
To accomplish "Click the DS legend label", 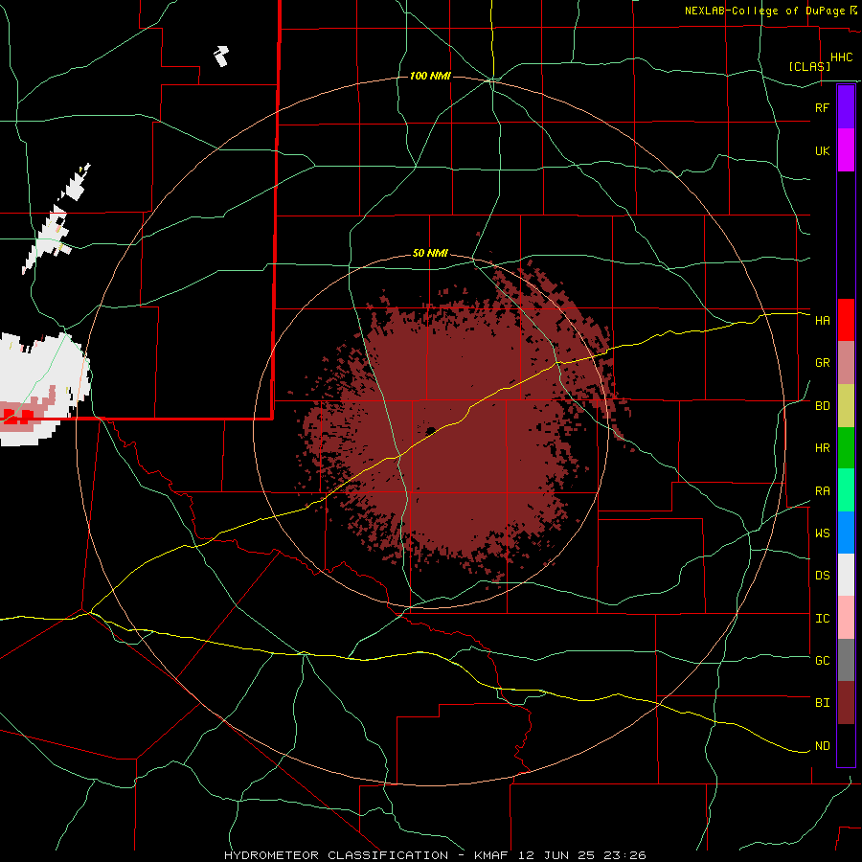I will click(823, 575).
